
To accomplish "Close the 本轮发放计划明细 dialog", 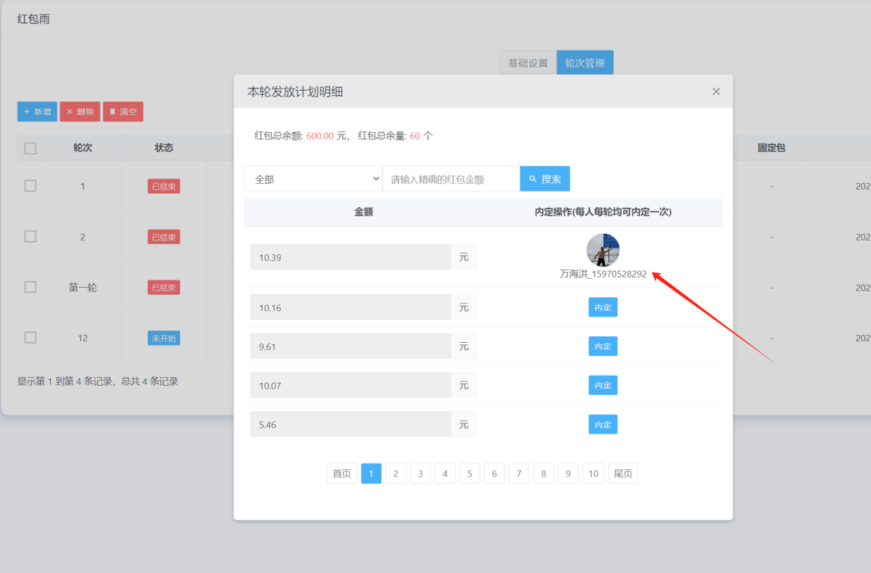I will point(716,91).
